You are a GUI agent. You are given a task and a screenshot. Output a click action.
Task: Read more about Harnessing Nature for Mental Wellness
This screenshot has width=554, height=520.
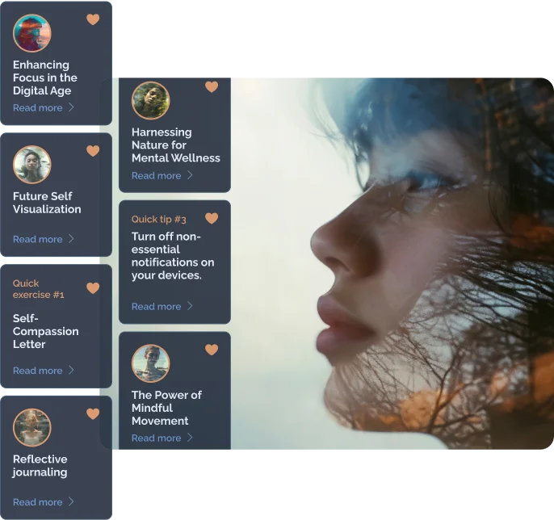[156, 175]
